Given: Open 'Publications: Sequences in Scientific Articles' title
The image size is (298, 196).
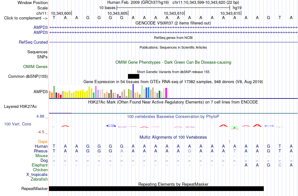Looking at the screenshot, I should click(x=173, y=47).
